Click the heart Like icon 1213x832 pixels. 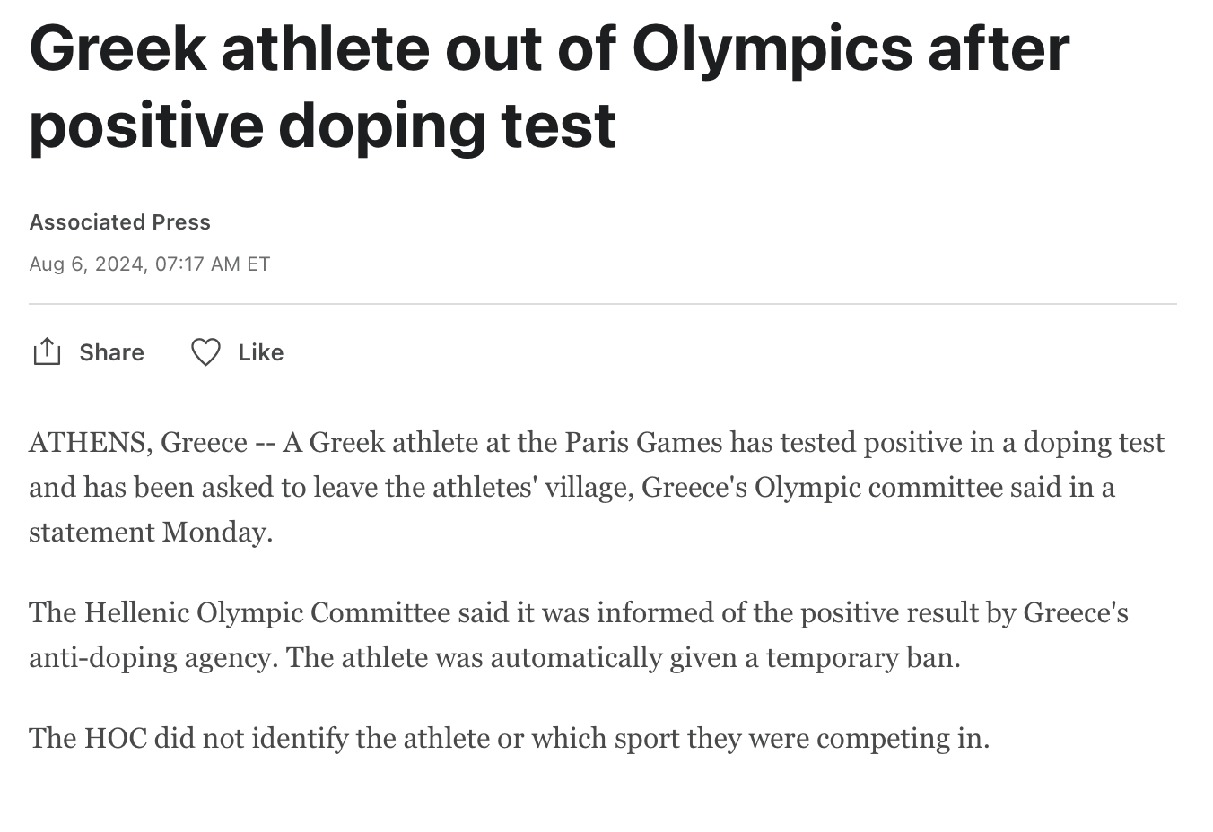(205, 352)
